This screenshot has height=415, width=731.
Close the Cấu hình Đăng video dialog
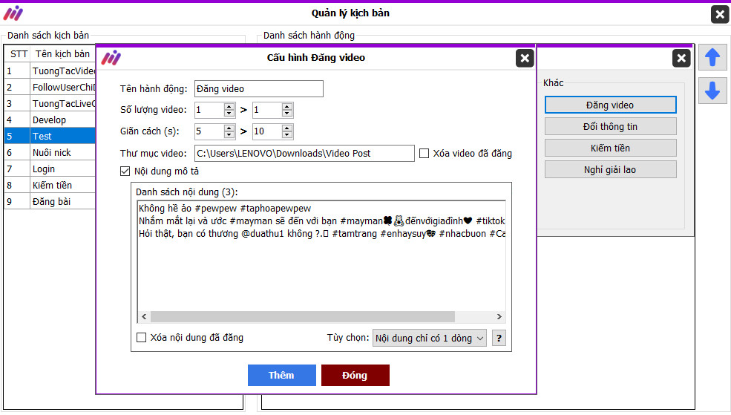524,59
